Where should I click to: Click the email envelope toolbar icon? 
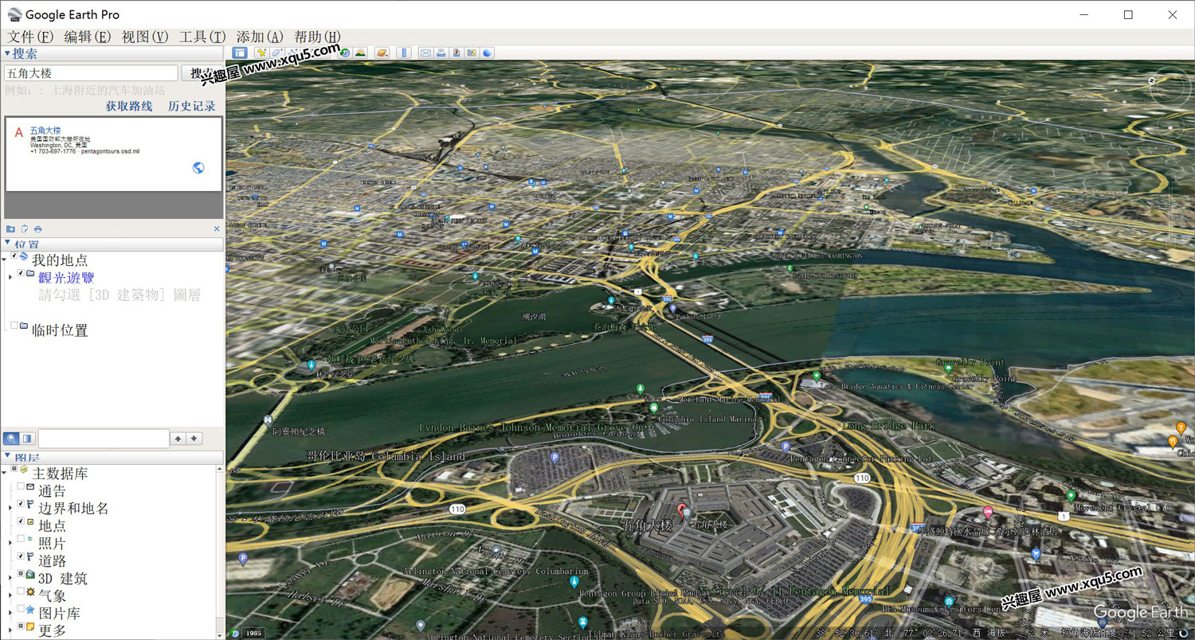(425, 53)
